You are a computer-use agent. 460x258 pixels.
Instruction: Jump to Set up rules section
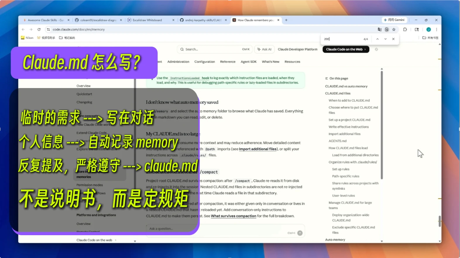(341, 169)
